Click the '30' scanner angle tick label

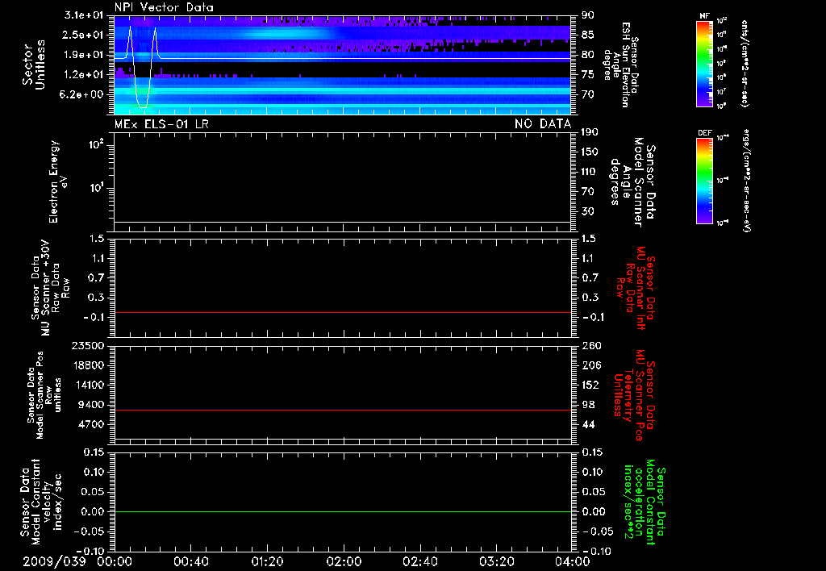point(588,211)
